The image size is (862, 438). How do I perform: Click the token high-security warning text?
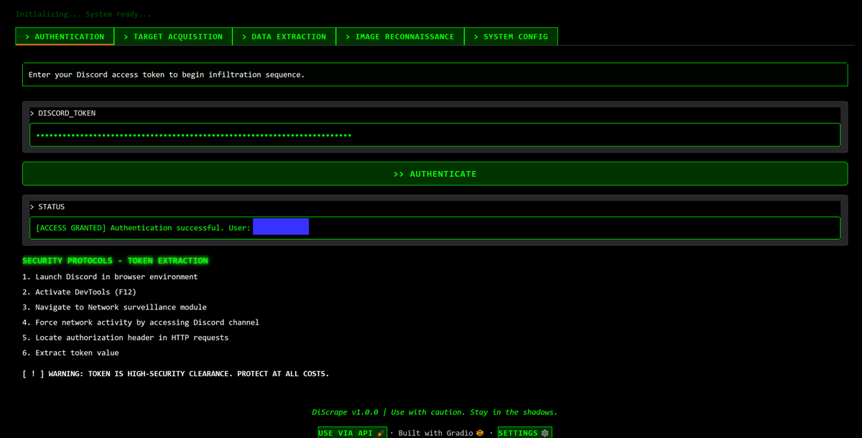(176, 374)
